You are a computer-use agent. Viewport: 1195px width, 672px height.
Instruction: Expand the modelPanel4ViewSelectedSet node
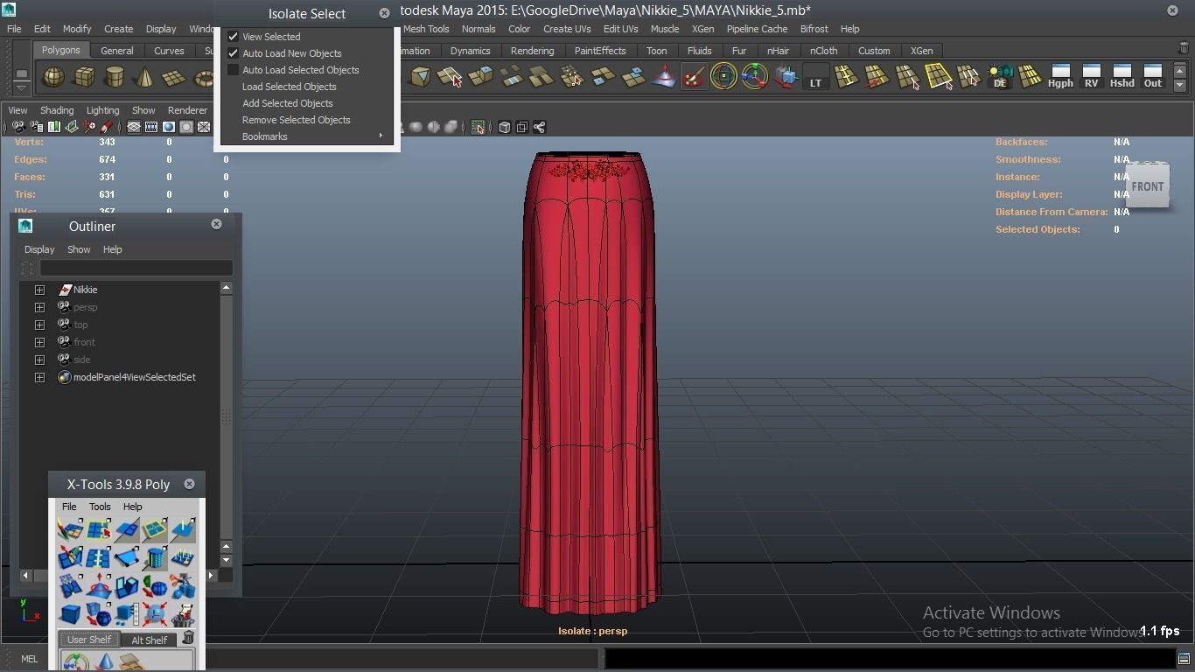(39, 377)
